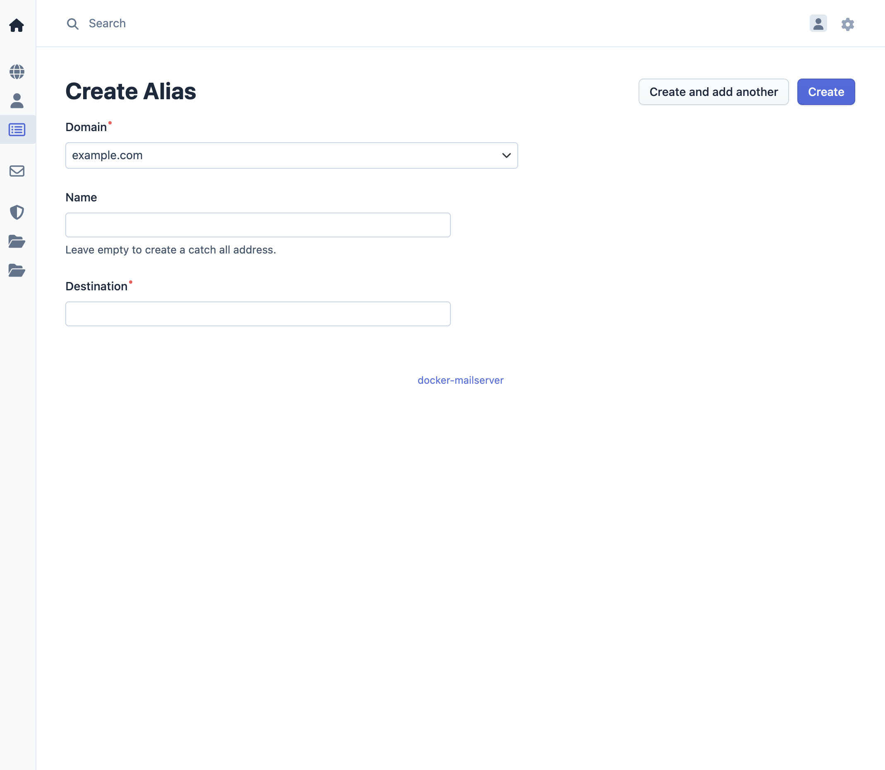Viewport: 885px width, 770px height.
Task: Click the search magnifier icon
Action: [73, 24]
